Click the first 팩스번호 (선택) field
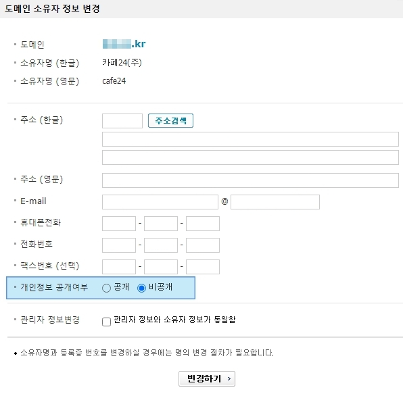403x400 pixels. tap(119, 267)
